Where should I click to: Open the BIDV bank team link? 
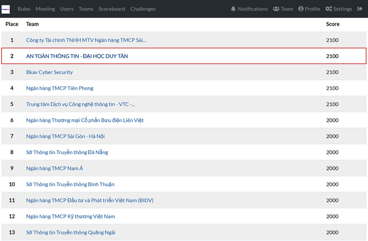click(x=90, y=201)
